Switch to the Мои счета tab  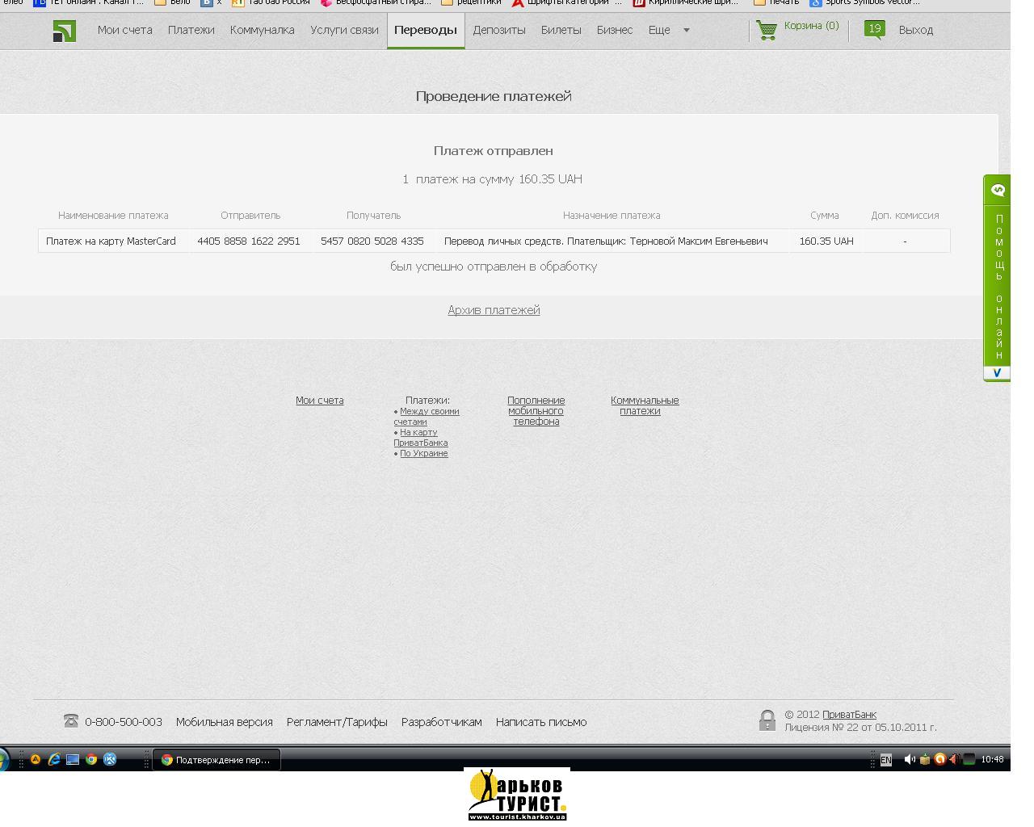pos(124,30)
